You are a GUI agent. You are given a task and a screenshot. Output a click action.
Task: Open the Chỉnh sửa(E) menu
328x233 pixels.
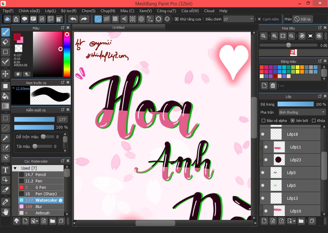29,11
